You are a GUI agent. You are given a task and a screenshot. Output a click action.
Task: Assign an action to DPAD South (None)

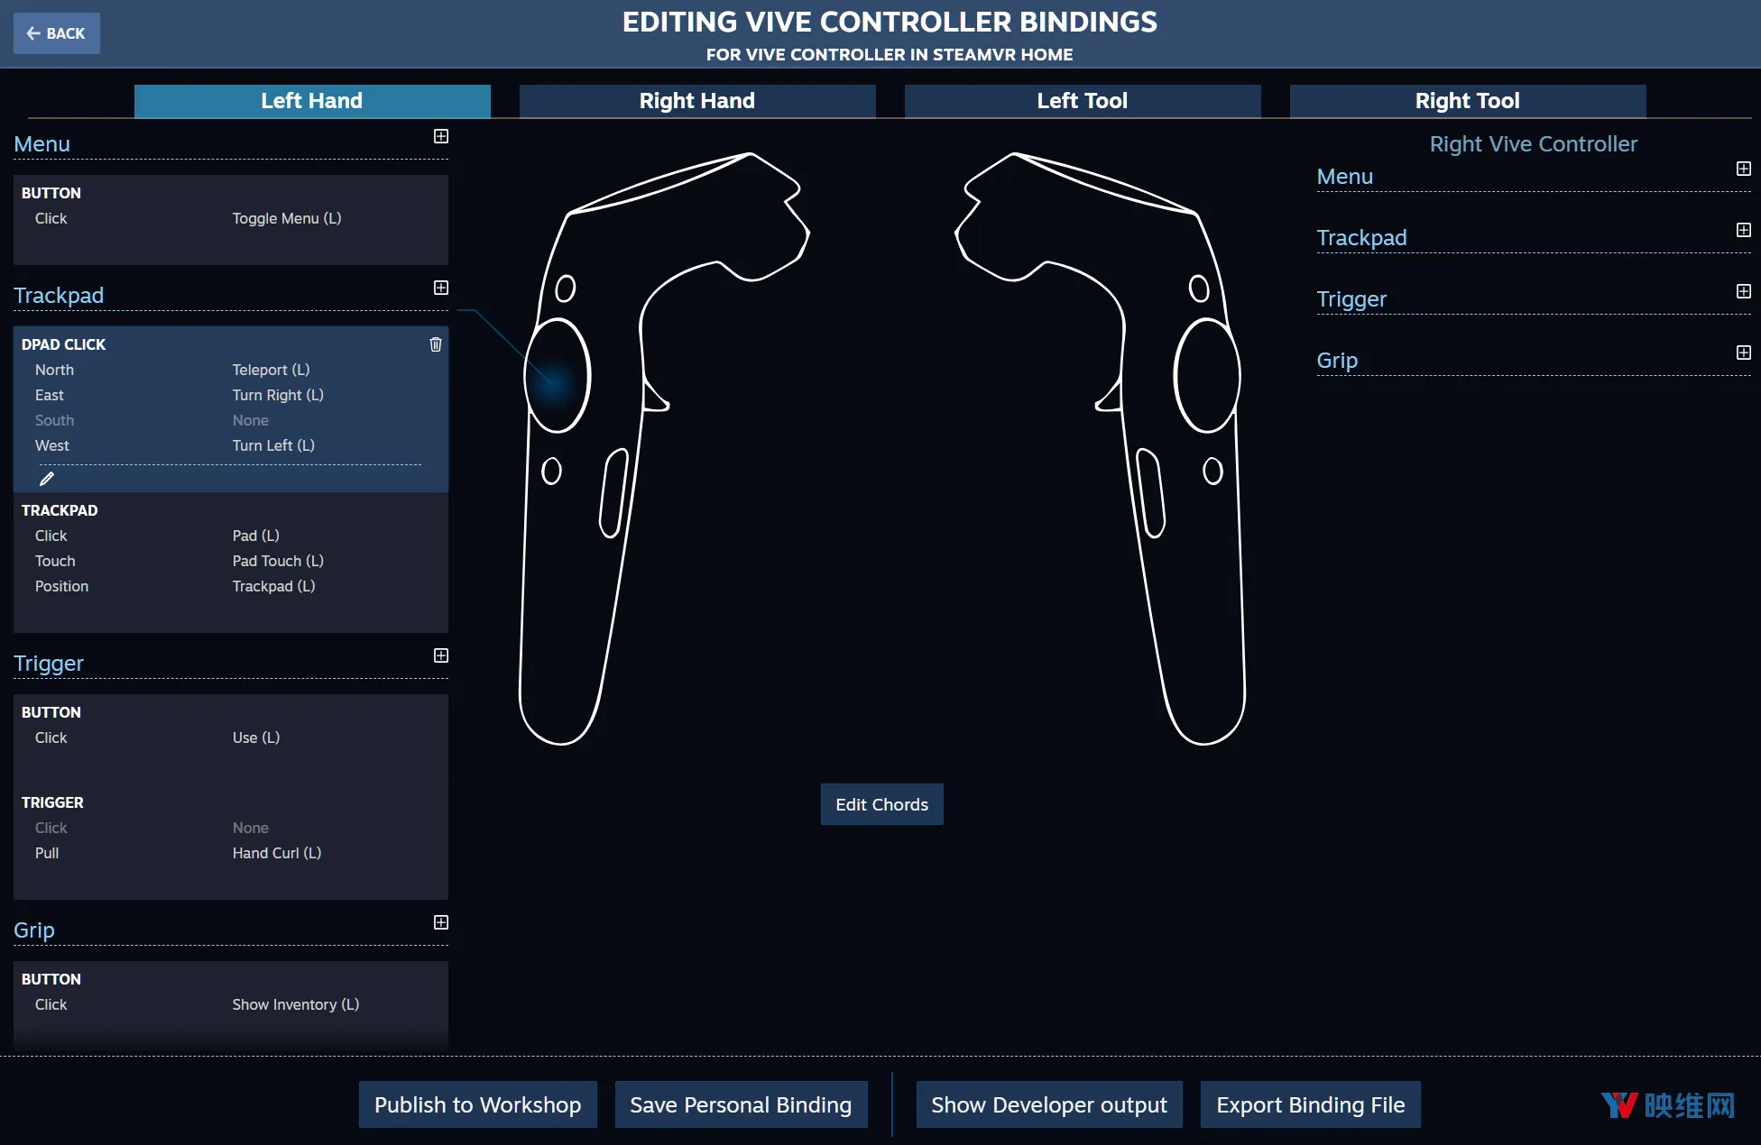251,420
